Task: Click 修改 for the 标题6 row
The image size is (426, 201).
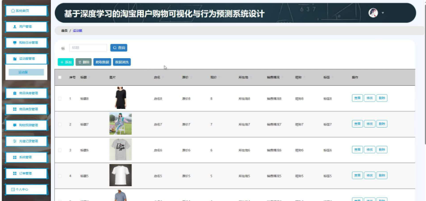Action: [370, 150]
